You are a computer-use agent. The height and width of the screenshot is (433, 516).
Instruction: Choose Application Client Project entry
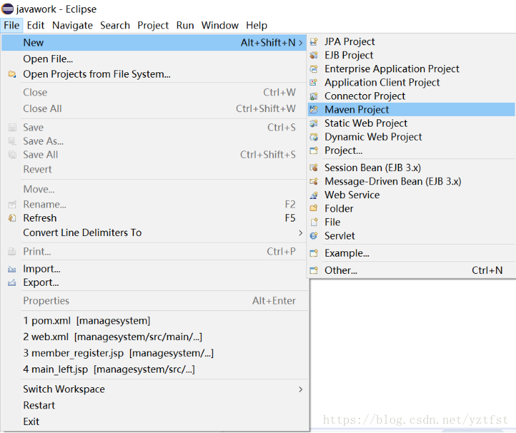(411, 82)
